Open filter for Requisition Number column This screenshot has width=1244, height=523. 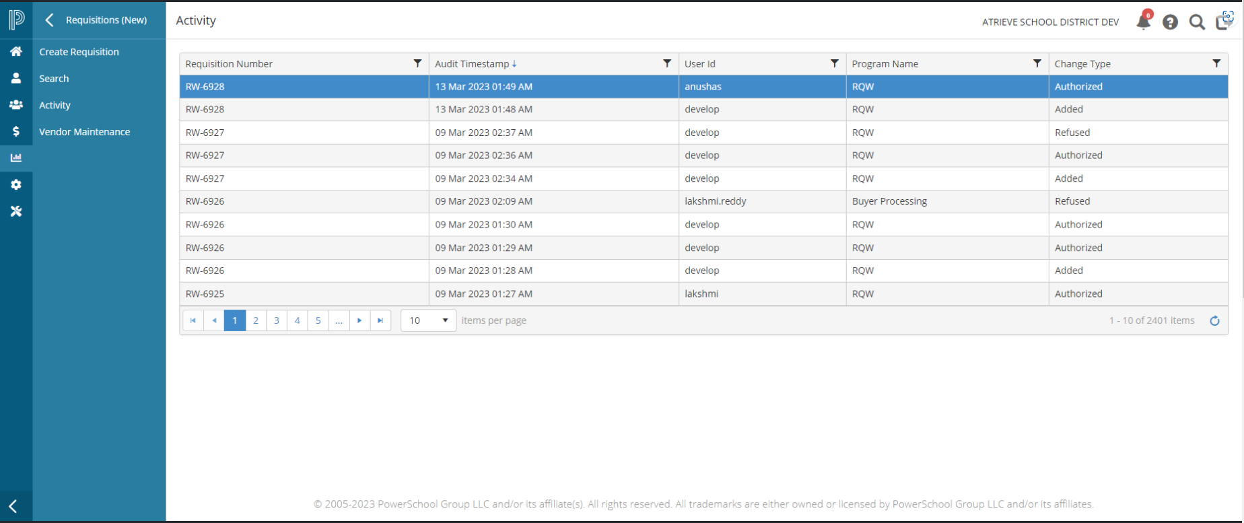417,63
